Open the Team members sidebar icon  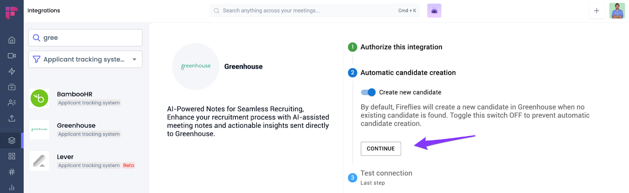coord(12,103)
